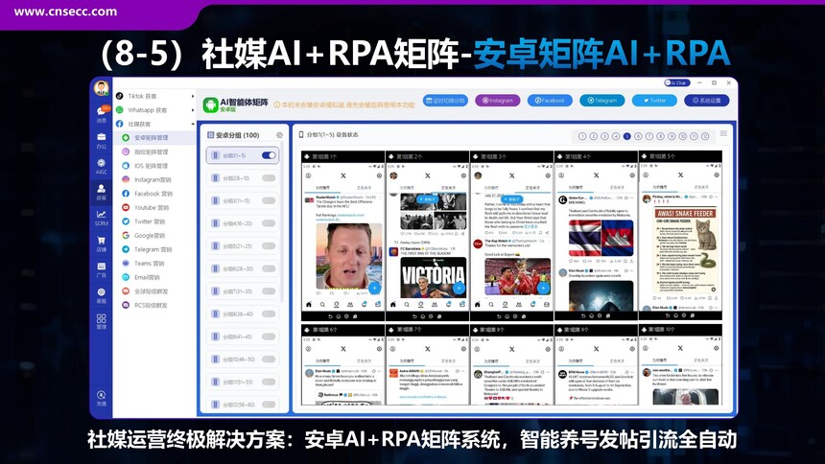Screen dimensions: 825x464
Task: Select device 第1组第 3个 phone screen
Action: tap(511, 236)
